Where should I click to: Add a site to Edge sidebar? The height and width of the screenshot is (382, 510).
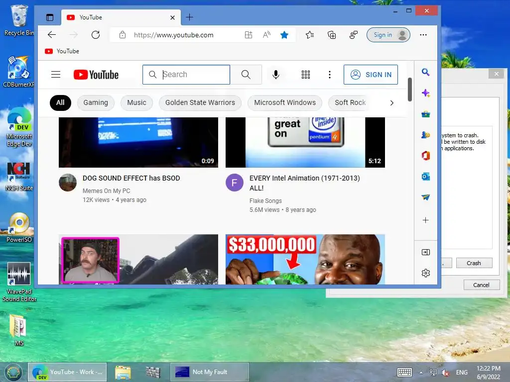[x=425, y=220]
